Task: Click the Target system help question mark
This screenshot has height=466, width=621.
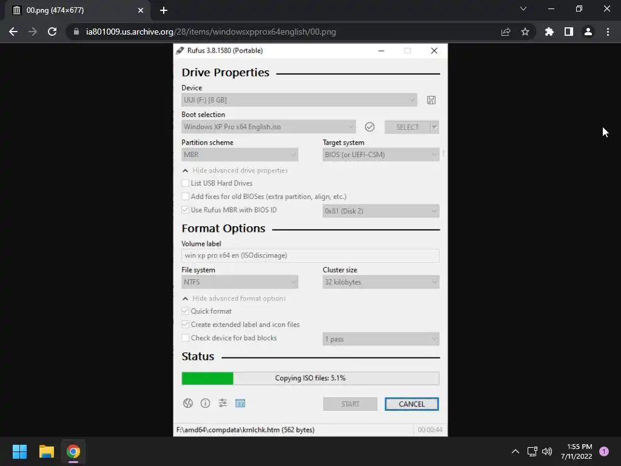Action: point(443,153)
